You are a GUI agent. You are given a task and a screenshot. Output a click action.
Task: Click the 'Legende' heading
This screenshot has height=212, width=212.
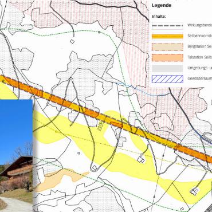[162, 6]
